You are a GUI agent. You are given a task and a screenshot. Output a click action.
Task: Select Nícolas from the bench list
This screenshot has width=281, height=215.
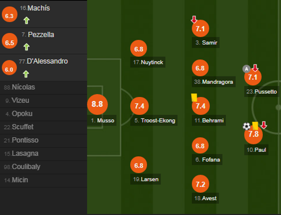pos(24,87)
